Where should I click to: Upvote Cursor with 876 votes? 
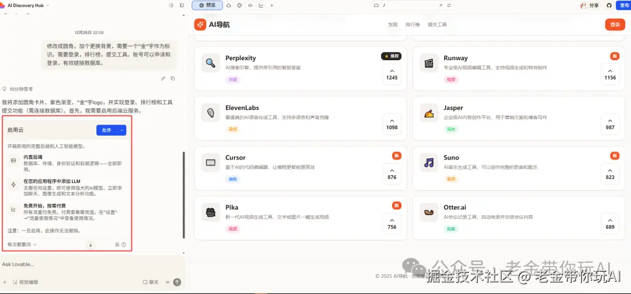pos(391,174)
